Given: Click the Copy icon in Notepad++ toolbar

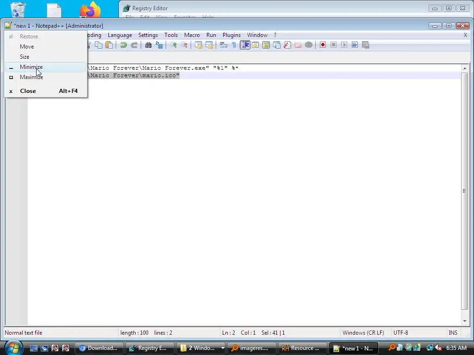Looking at the screenshot, I should click(99, 45).
